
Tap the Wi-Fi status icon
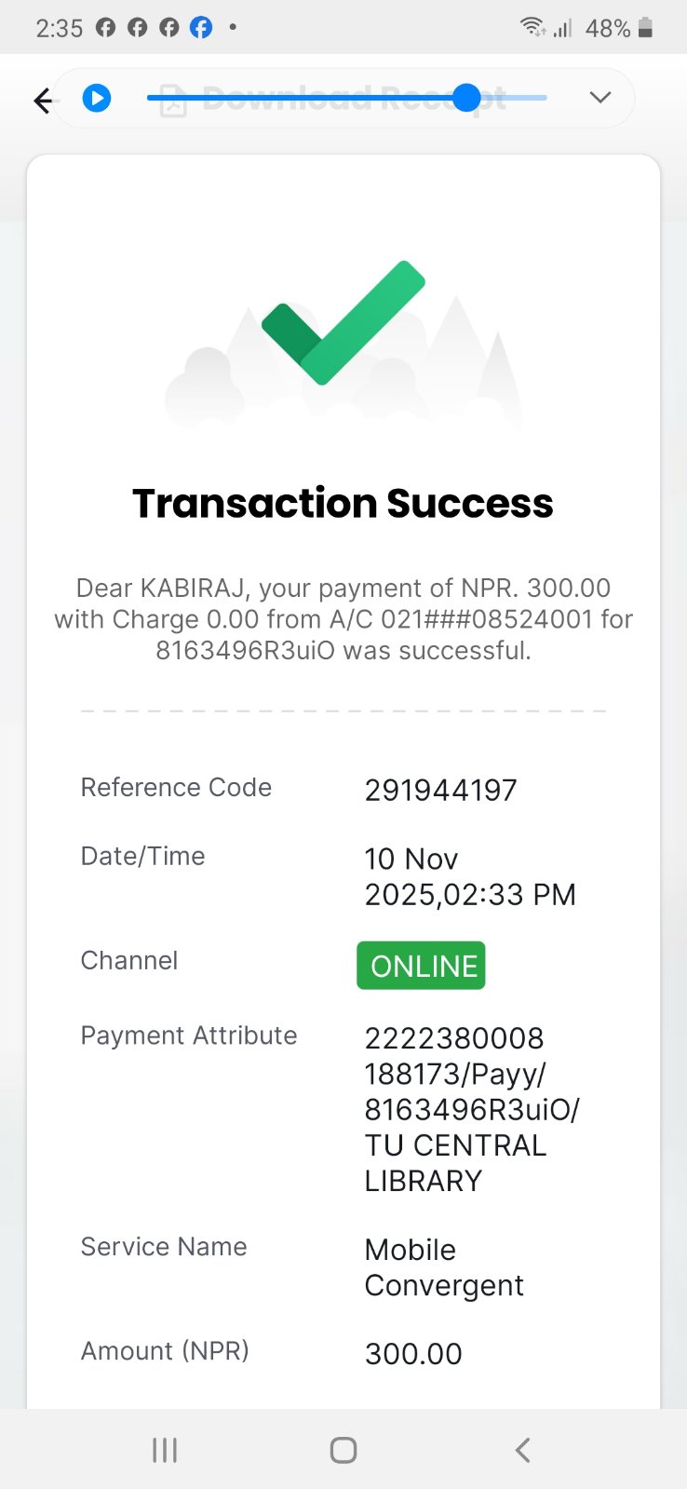[532, 28]
